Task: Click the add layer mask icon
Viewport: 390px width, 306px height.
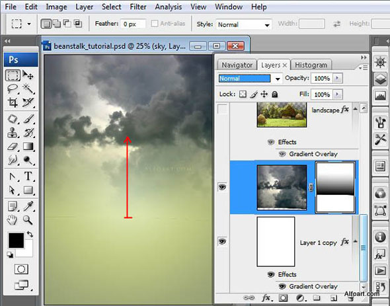Action: [283, 298]
